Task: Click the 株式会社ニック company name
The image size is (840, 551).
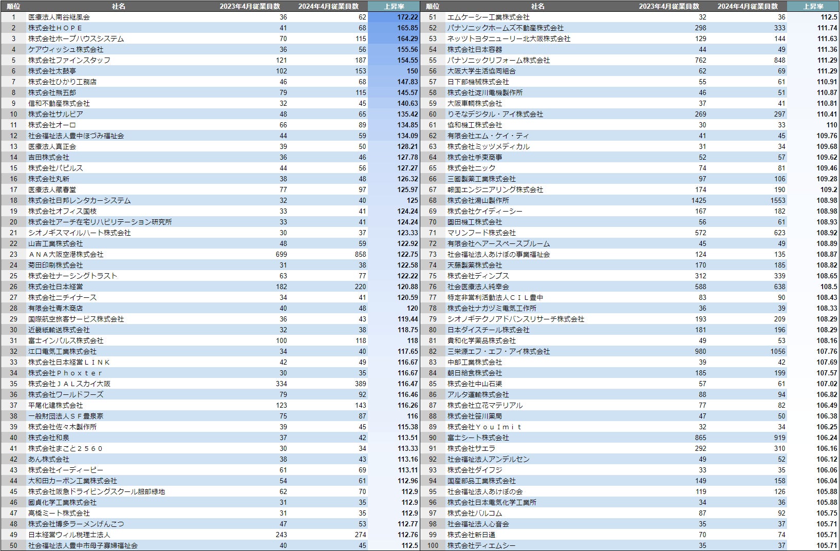Action: pyautogui.click(x=472, y=168)
